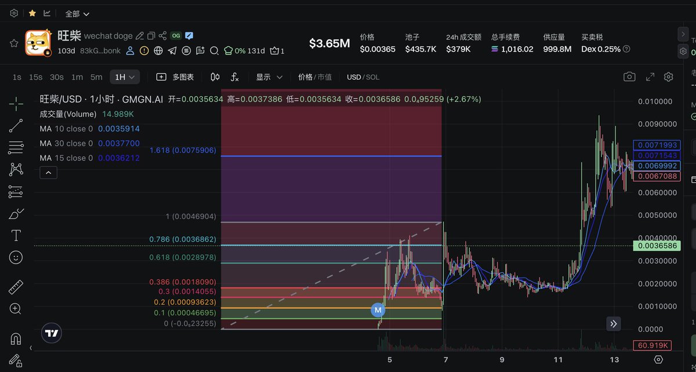The height and width of the screenshot is (372, 696).
Task: Open the line chart icon in top bar
Action: (47, 13)
